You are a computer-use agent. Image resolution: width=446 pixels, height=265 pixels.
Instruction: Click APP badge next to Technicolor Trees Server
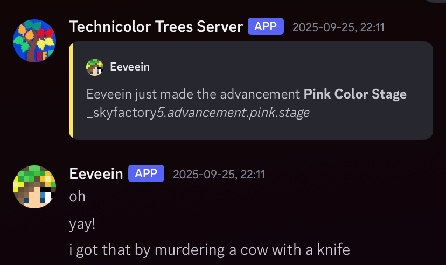tap(266, 26)
